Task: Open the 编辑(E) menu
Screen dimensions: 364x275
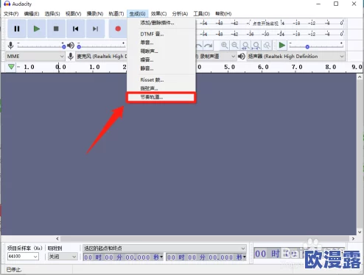Action: point(32,14)
